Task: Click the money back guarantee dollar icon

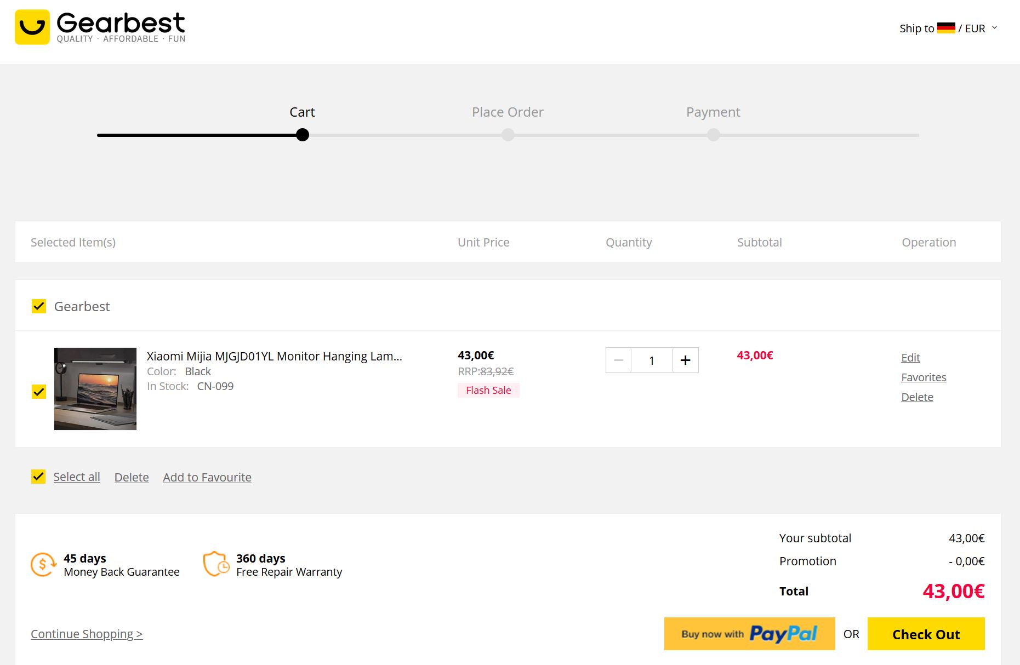Action: click(43, 564)
